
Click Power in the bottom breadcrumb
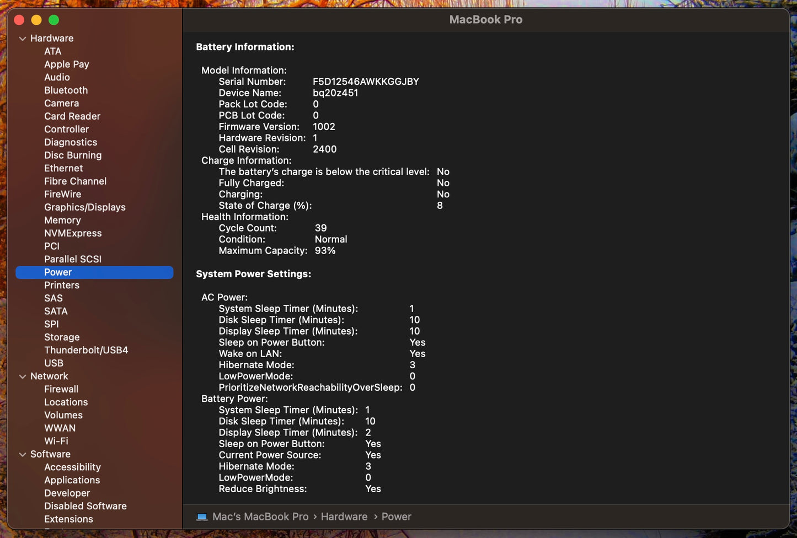pyautogui.click(x=396, y=517)
